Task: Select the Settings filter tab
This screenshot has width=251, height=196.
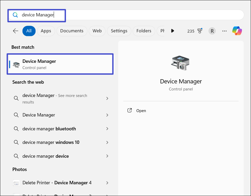Action: click(119, 31)
